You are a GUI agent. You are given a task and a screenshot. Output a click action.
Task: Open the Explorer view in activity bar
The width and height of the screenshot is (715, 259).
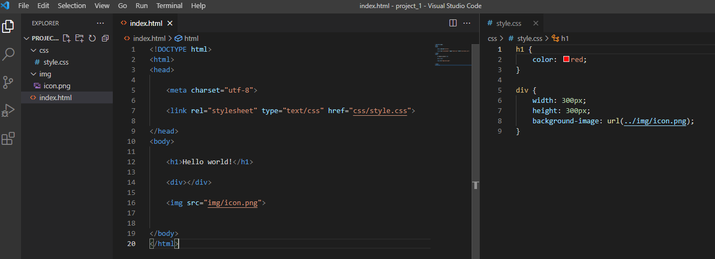coord(9,26)
